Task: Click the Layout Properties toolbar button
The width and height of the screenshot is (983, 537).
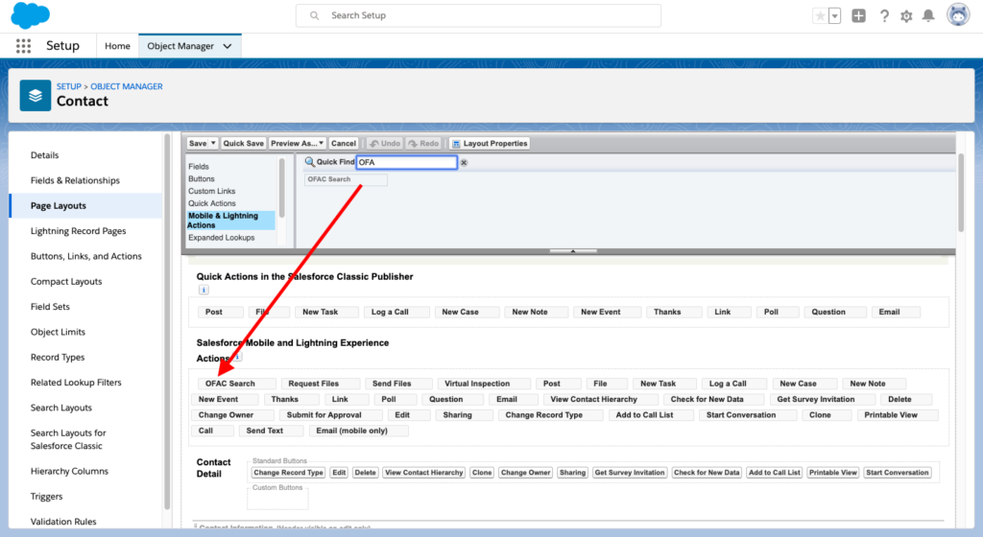Action: (489, 143)
